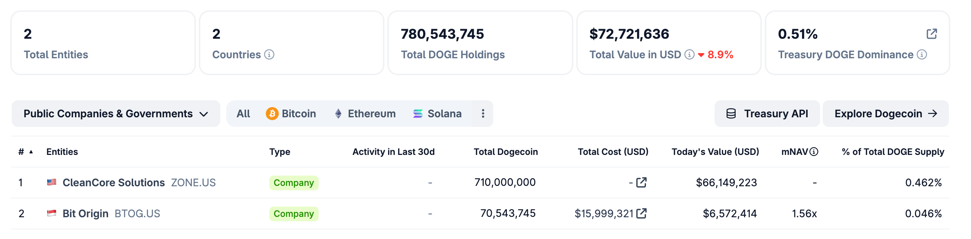Viewport: 971px width, 239px height.
Task: Click the mNAV info icon
Action: [814, 152]
